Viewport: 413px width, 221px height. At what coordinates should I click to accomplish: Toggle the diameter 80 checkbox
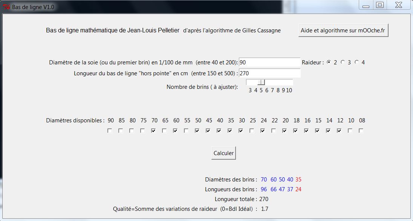click(x=132, y=131)
